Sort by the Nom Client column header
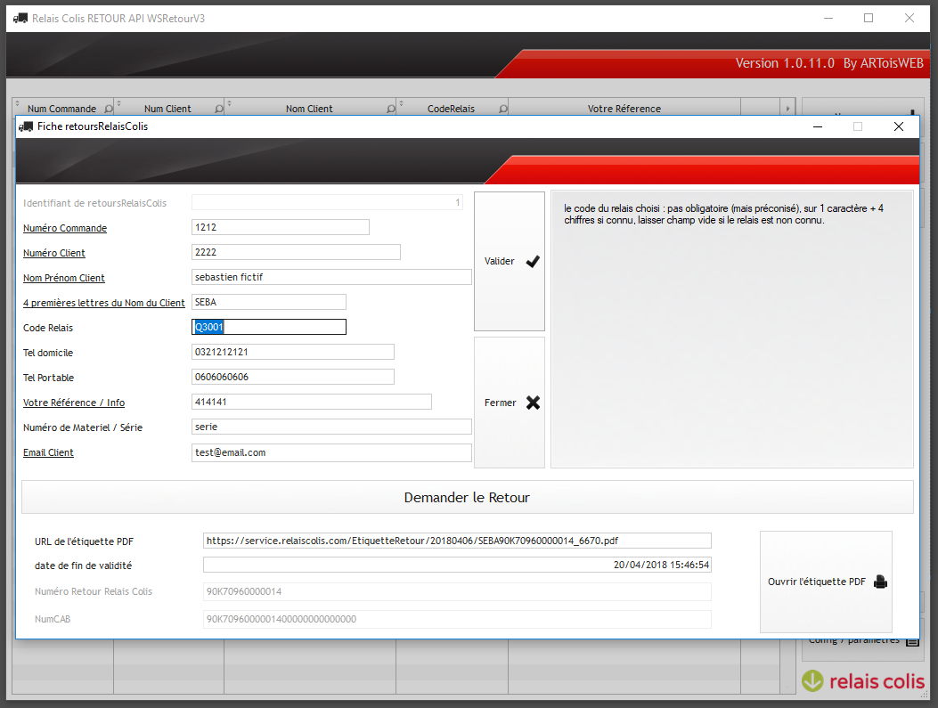 pos(309,109)
